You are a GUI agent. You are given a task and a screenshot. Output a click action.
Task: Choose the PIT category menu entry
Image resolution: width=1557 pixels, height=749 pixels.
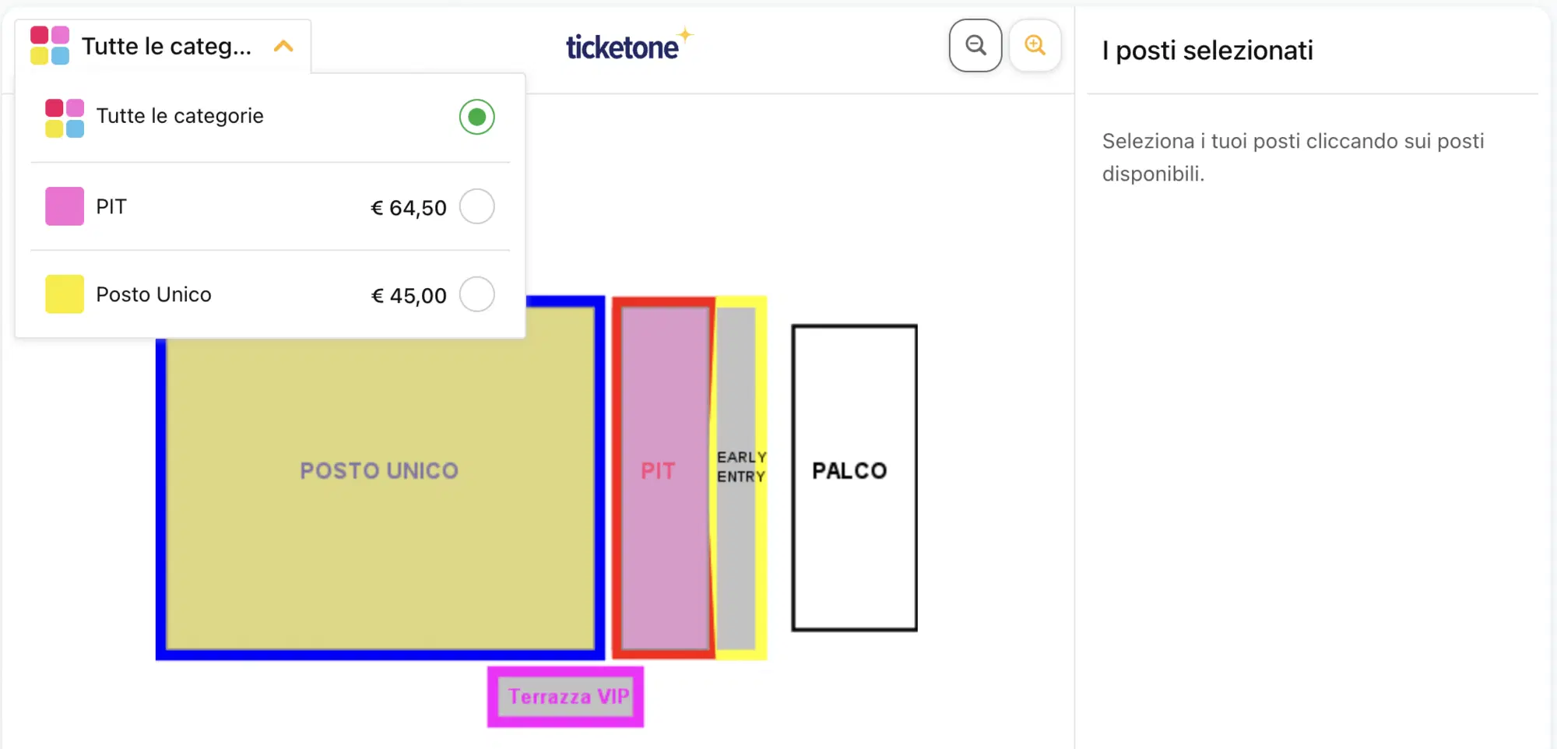point(111,207)
